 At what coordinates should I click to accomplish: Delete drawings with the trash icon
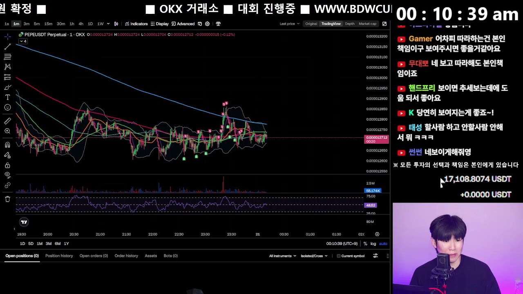click(7, 199)
